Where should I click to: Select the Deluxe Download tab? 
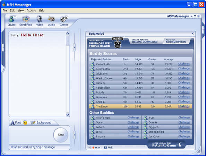pyautogui.click(x=145, y=41)
